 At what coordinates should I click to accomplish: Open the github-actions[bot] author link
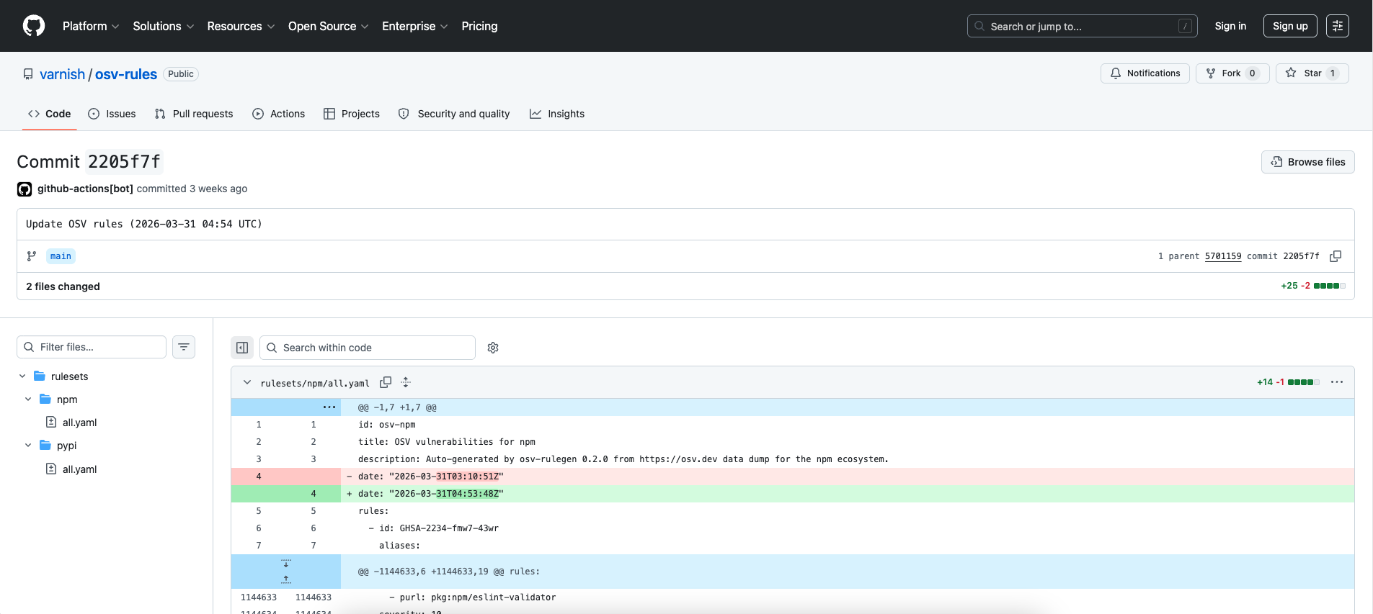85,189
